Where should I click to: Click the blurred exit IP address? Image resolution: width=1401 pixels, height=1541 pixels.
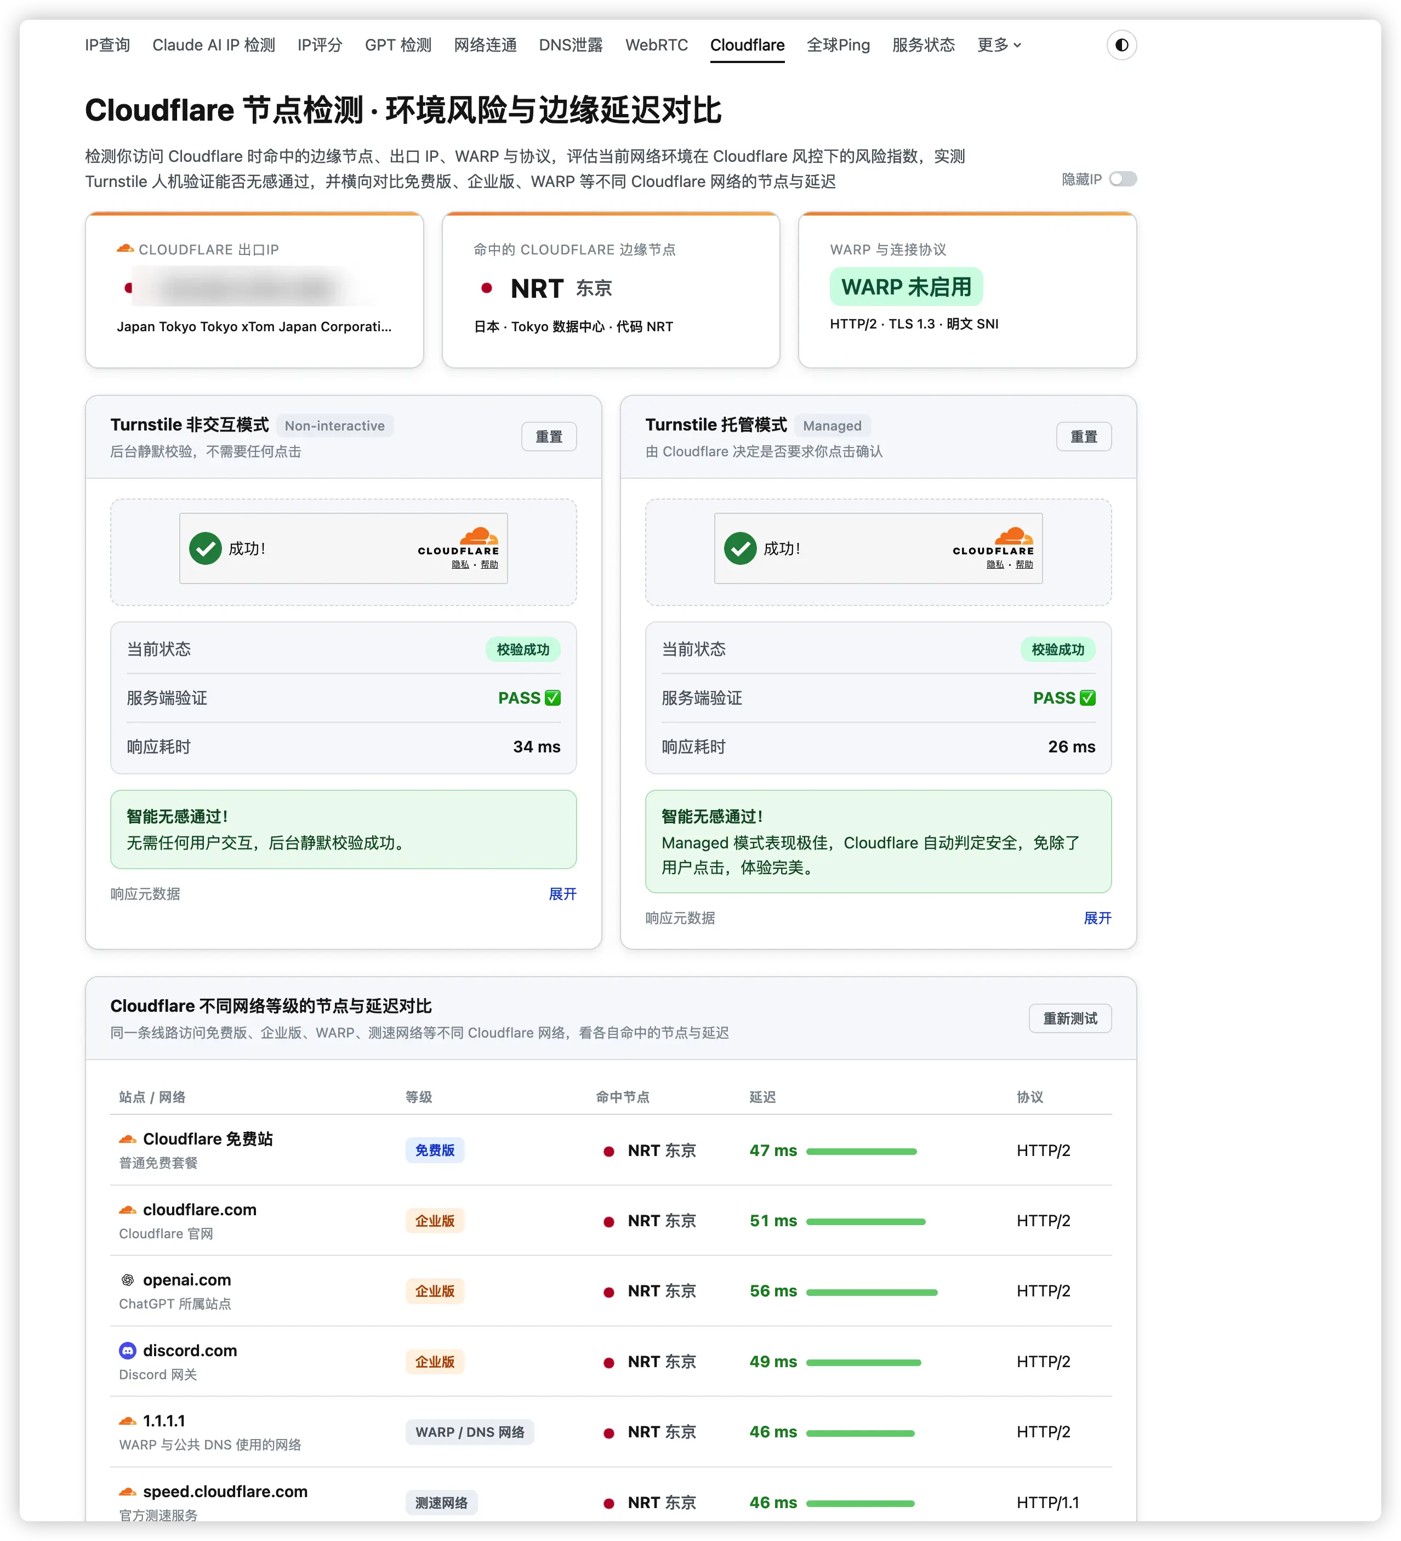(x=248, y=288)
